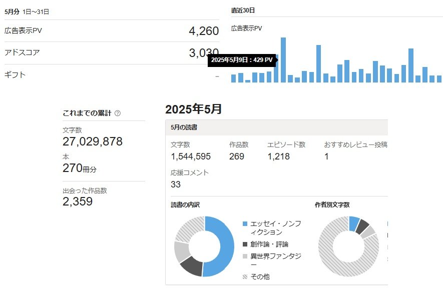Select the アドスコア row label
Viewport: 443px width, 308px height.
point(22,52)
